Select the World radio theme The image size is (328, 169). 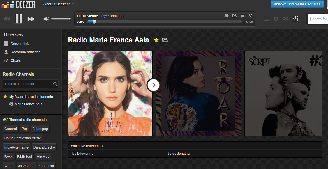tap(9, 166)
